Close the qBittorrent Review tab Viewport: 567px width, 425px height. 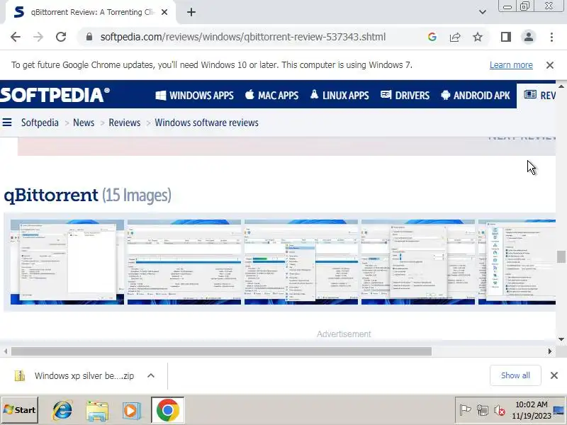[164, 12]
